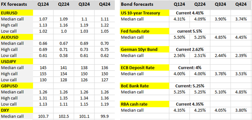Click RBA median call value 4.05%
Screen dimensions: 252x120
(220, 110)
